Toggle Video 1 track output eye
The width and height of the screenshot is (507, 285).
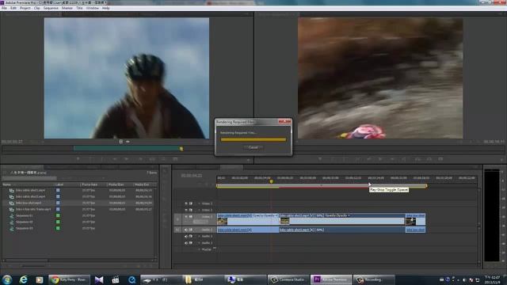point(186,216)
